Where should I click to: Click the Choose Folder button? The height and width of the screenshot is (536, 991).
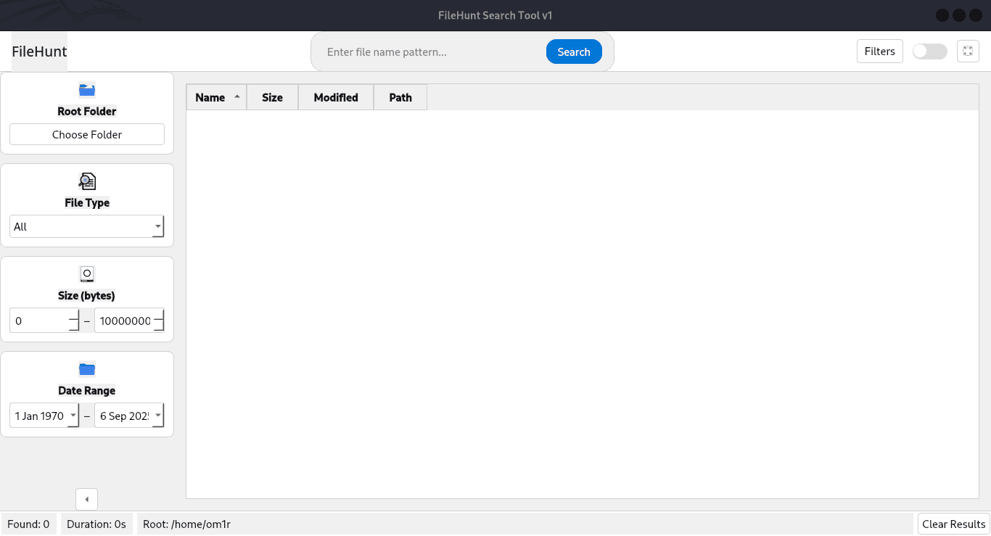click(87, 135)
